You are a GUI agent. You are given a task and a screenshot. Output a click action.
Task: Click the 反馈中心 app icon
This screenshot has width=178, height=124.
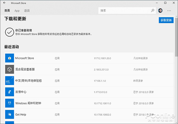tap(9, 92)
